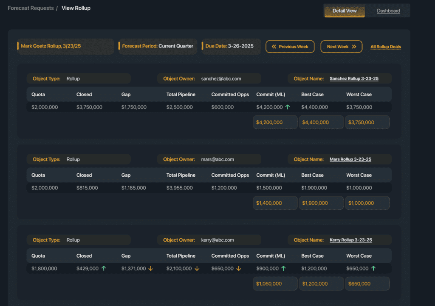This screenshot has height=306, width=435.
Task: Click down arrow next to Kerry Gap $1,371,000
Action: pos(150,268)
